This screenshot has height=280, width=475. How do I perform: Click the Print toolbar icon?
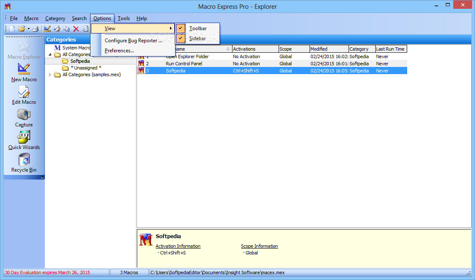36,29
